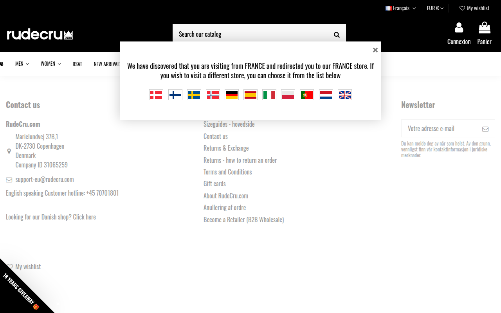The image size is (501, 313).
Task: Select the Netherlands flag store
Action: click(326, 95)
